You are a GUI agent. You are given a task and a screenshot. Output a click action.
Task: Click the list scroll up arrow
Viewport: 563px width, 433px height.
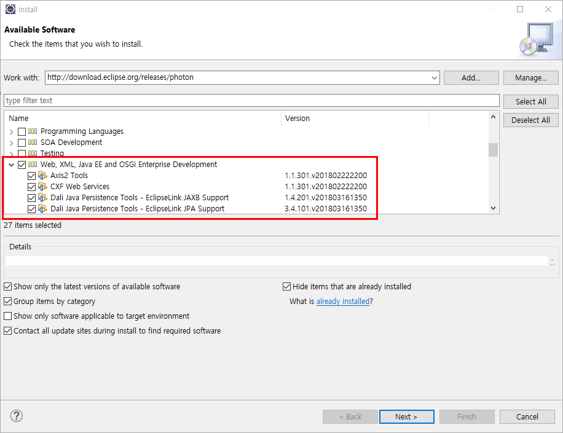coord(493,117)
